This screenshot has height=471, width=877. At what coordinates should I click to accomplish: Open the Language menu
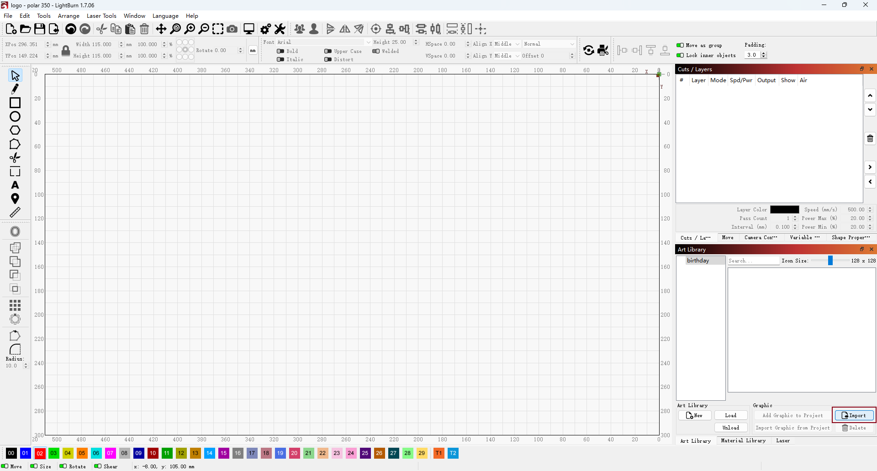[x=165, y=16]
